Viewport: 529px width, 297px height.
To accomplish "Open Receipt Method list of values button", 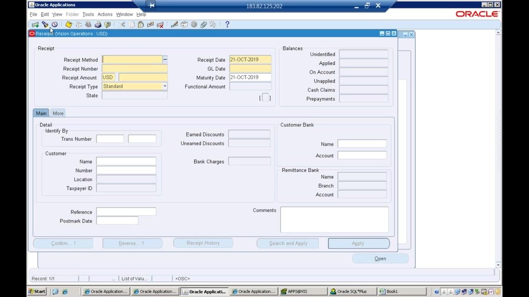I will pyautogui.click(x=165, y=60).
